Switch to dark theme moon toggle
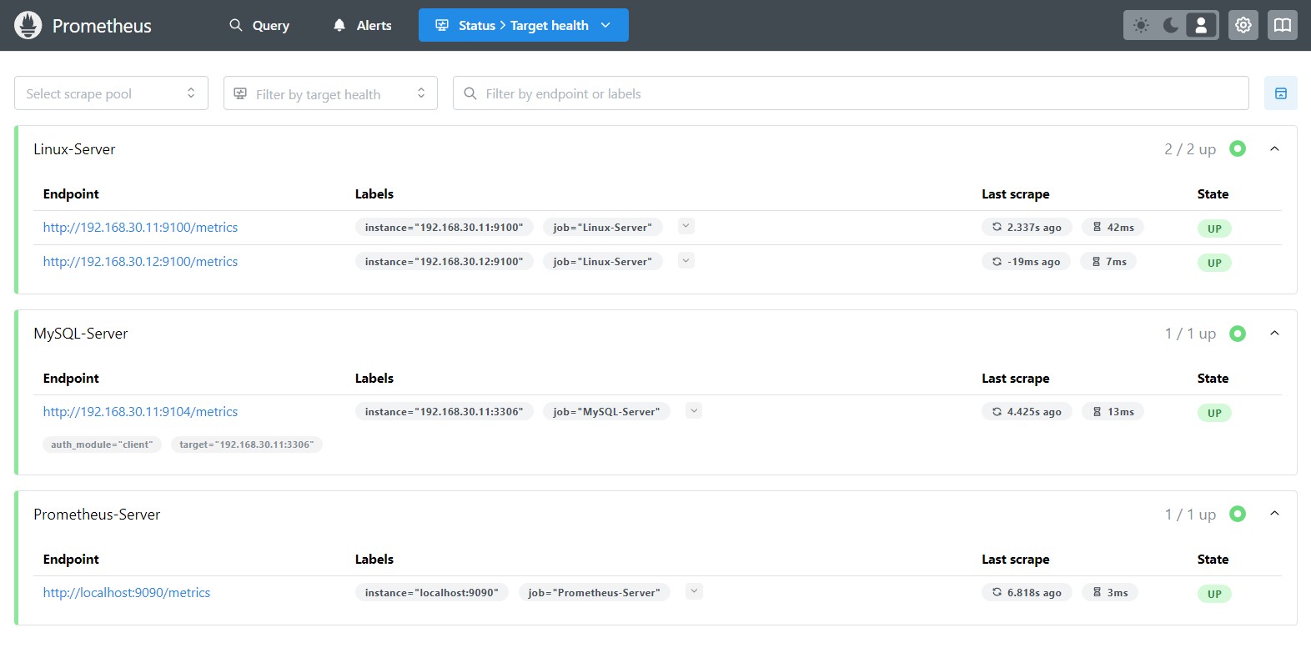Screen dimensions: 1311x668 tap(1171, 25)
